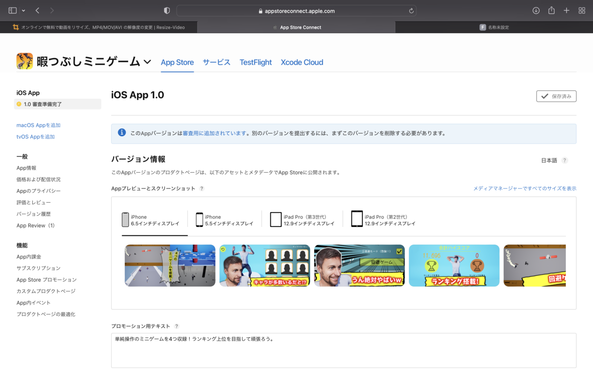
Task: Open 評価とレビュー in the sidebar
Action: coord(34,202)
